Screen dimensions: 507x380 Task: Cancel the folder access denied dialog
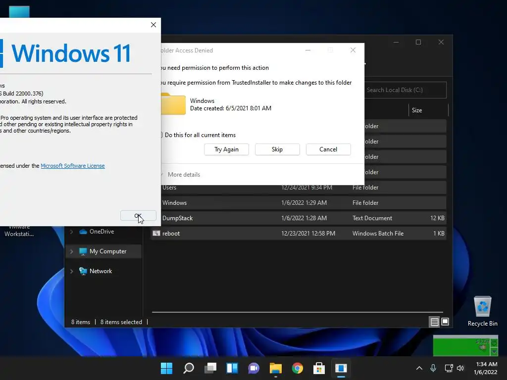click(328, 149)
